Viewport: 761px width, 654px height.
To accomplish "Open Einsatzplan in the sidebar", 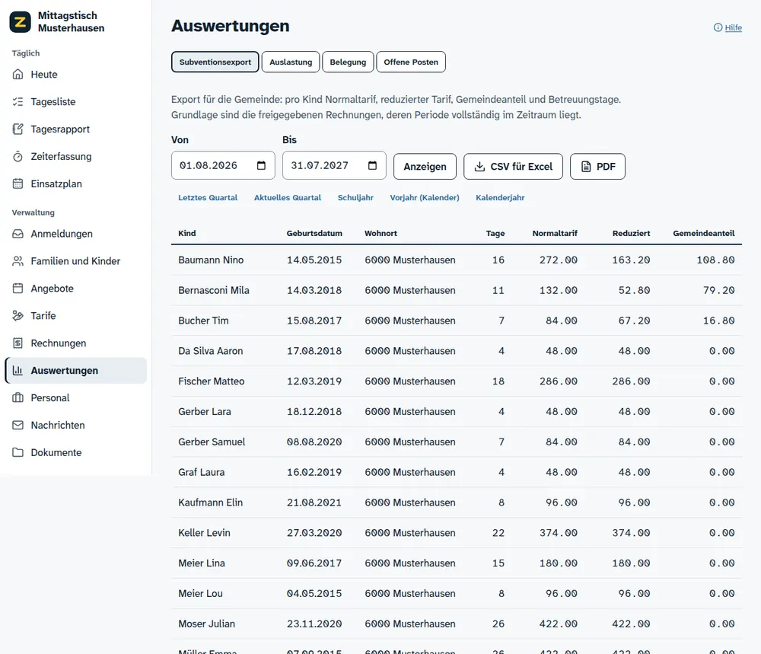I will pos(75,183).
